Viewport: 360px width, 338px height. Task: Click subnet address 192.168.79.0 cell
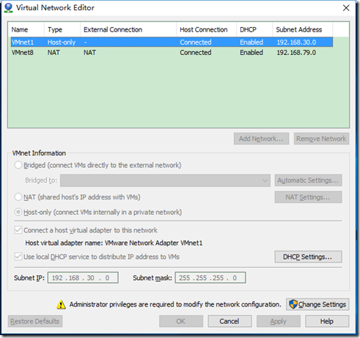[296, 52]
